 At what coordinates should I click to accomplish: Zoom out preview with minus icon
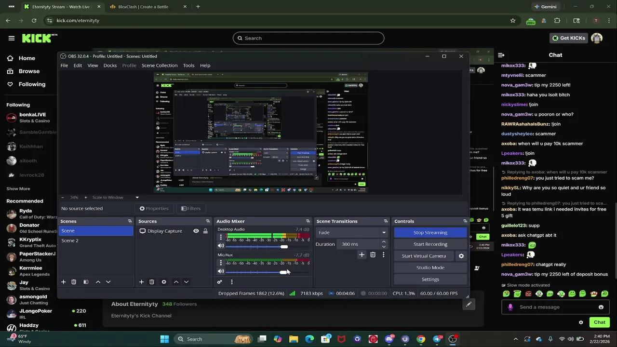point(63,198)
